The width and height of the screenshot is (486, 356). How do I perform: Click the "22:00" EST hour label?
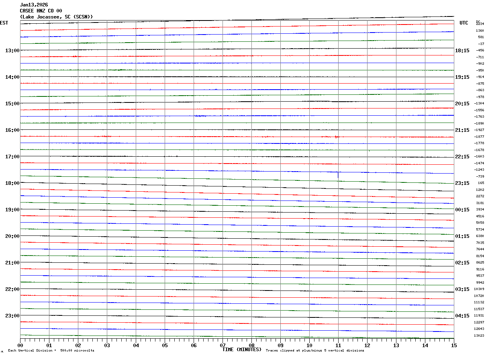tap(12, 289)
